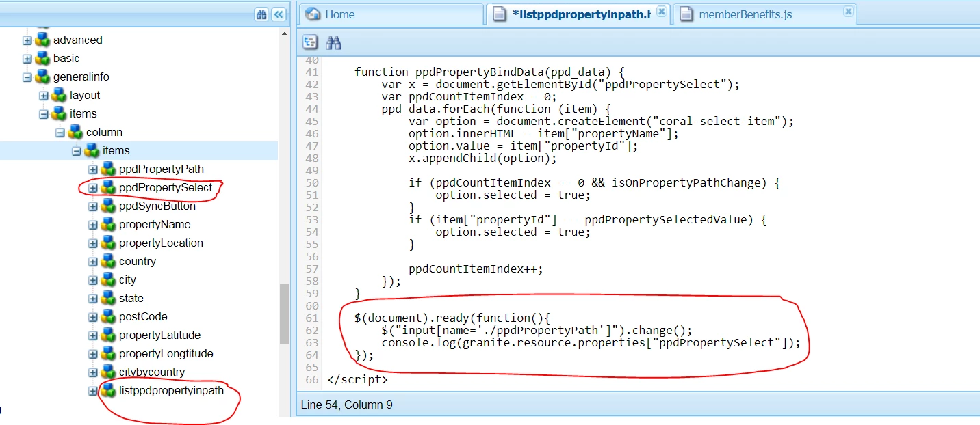Expand the propertyName node
This screenshot has height=425, width=980.
(x=93, y=225)
